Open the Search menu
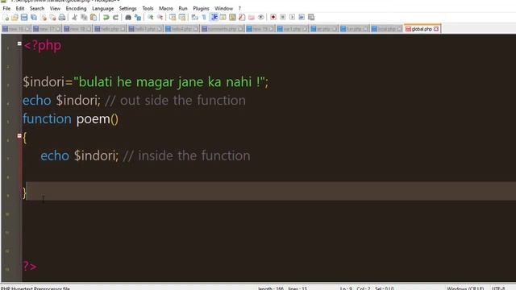 [37, 9]
